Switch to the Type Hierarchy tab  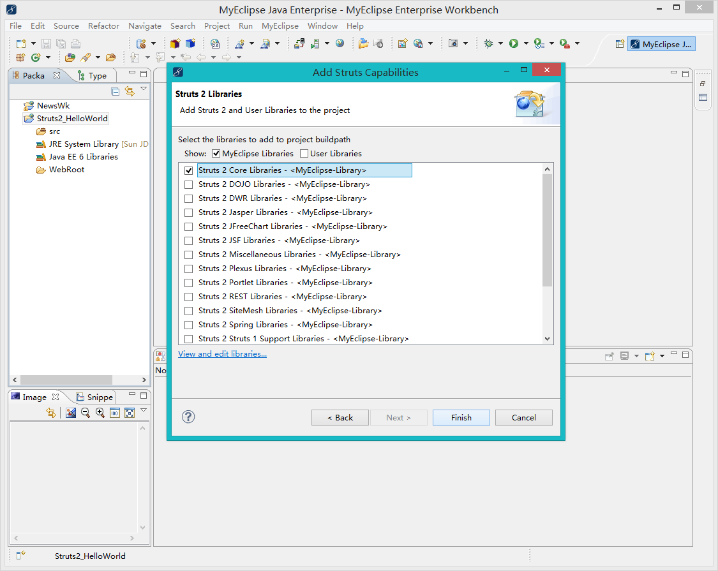click(93, 75)
